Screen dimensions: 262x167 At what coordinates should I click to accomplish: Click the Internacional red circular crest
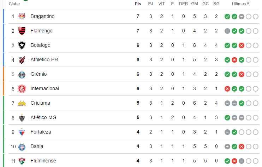pos(22,89)
